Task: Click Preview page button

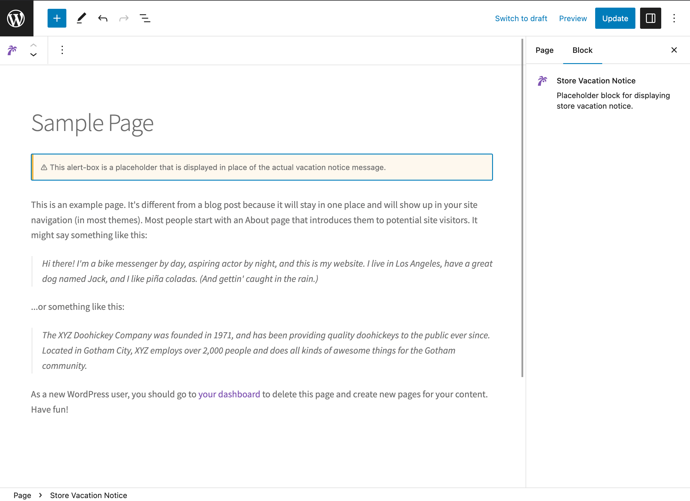Action: (x=573, y=19)
